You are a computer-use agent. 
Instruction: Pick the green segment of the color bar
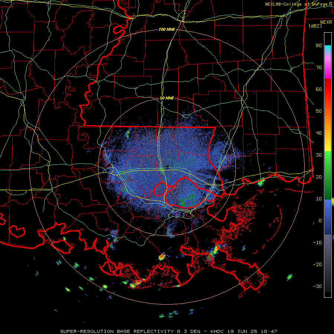click(x=328, y=176)
